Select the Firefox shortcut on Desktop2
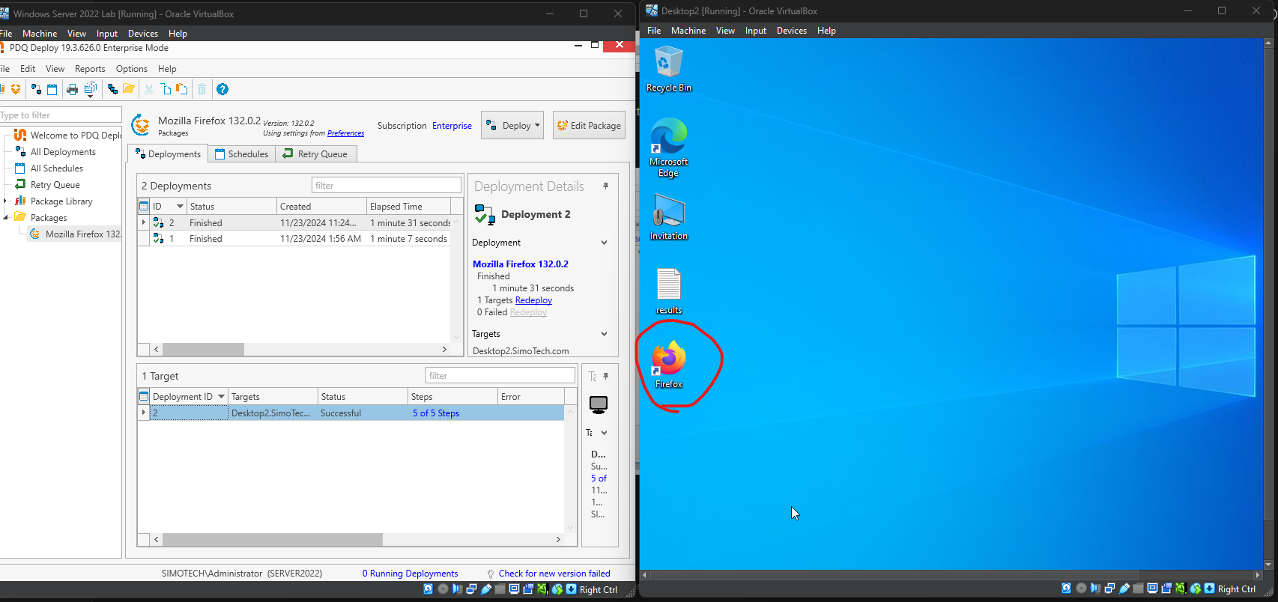The width and height of the screenshot is (1278, 602). 669,365
